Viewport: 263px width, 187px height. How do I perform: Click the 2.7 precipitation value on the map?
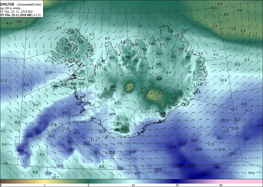[x=128, y=88]
